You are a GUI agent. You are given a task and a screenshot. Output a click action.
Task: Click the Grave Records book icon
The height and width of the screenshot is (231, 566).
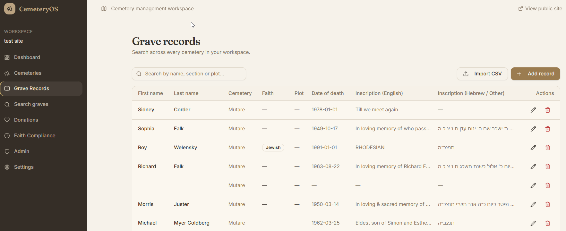coord(7,89)
